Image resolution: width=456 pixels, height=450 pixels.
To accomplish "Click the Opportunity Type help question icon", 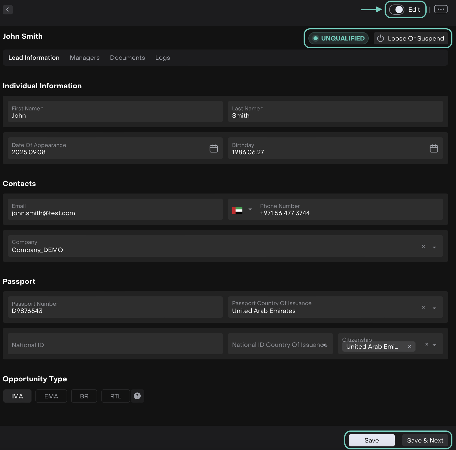I will (x=137, y=396).
